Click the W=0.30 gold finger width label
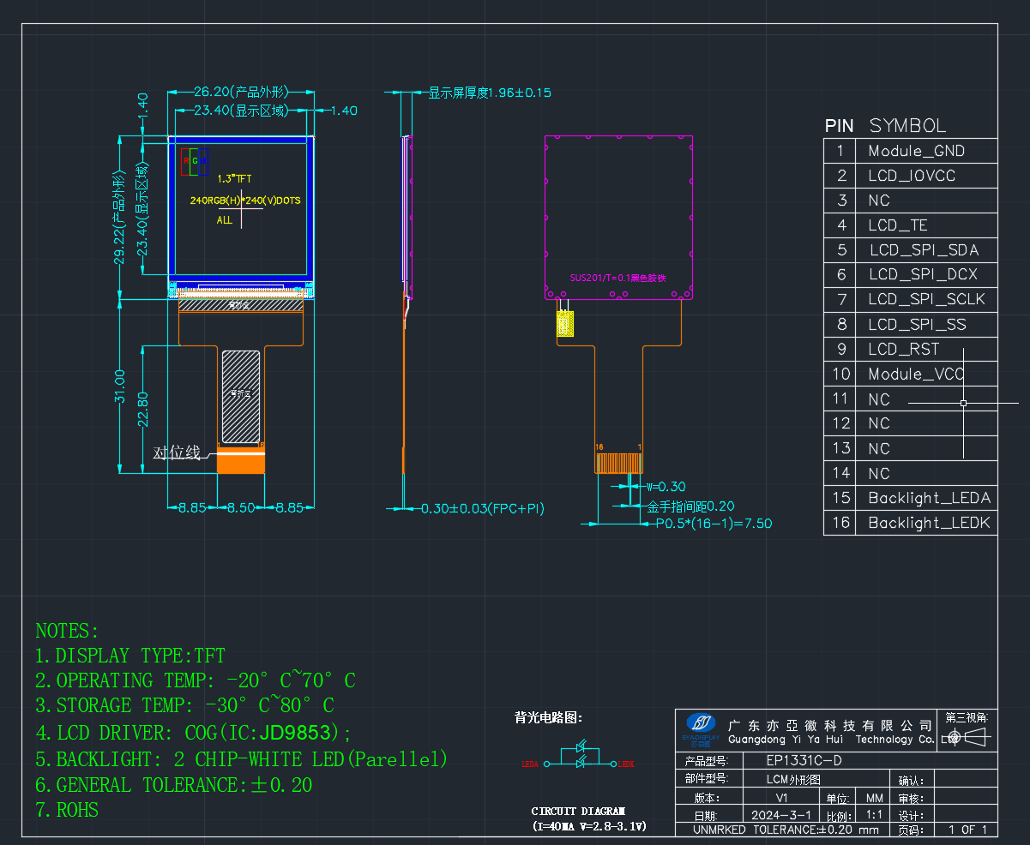The width and height of the screenshot is (1030, 845). click(x=666, y=487)
